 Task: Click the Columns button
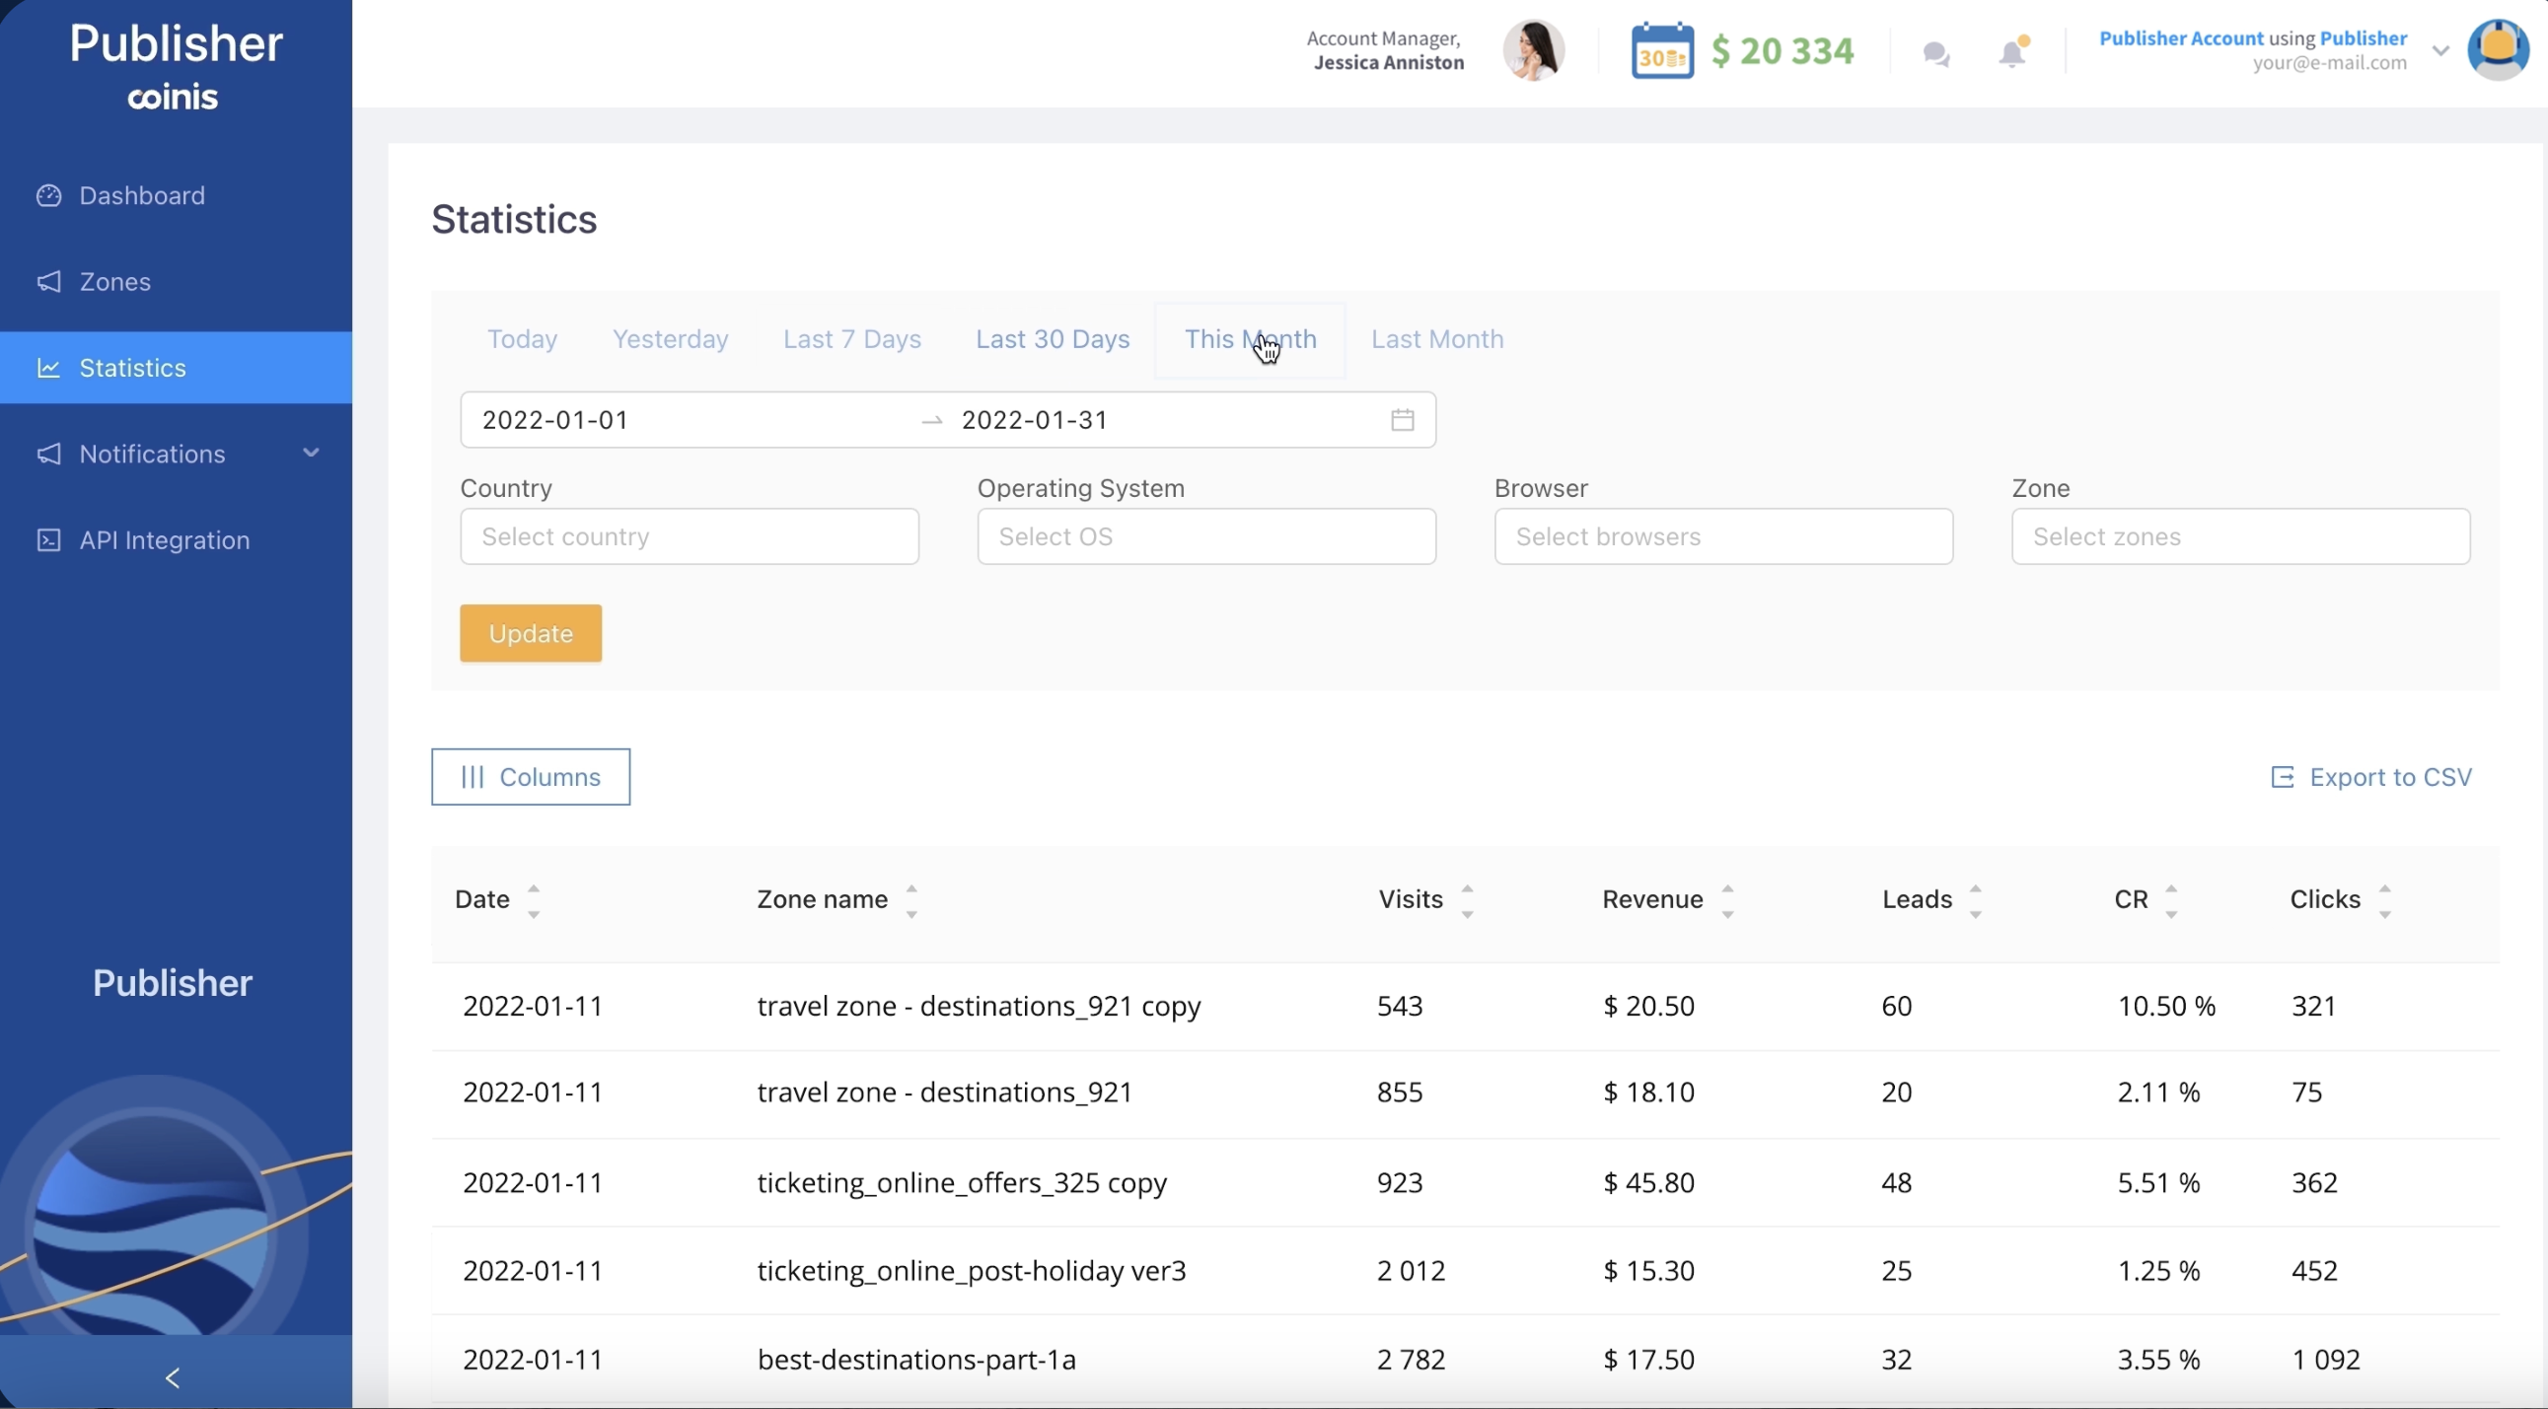530,777
